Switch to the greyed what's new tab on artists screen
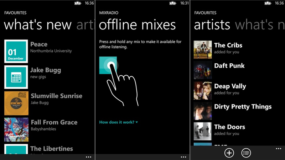Screen dimensions: 285x160 (260, 25)
